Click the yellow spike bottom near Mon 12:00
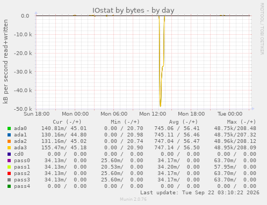Viewport: 267px width, 205px height. (160, 105)
